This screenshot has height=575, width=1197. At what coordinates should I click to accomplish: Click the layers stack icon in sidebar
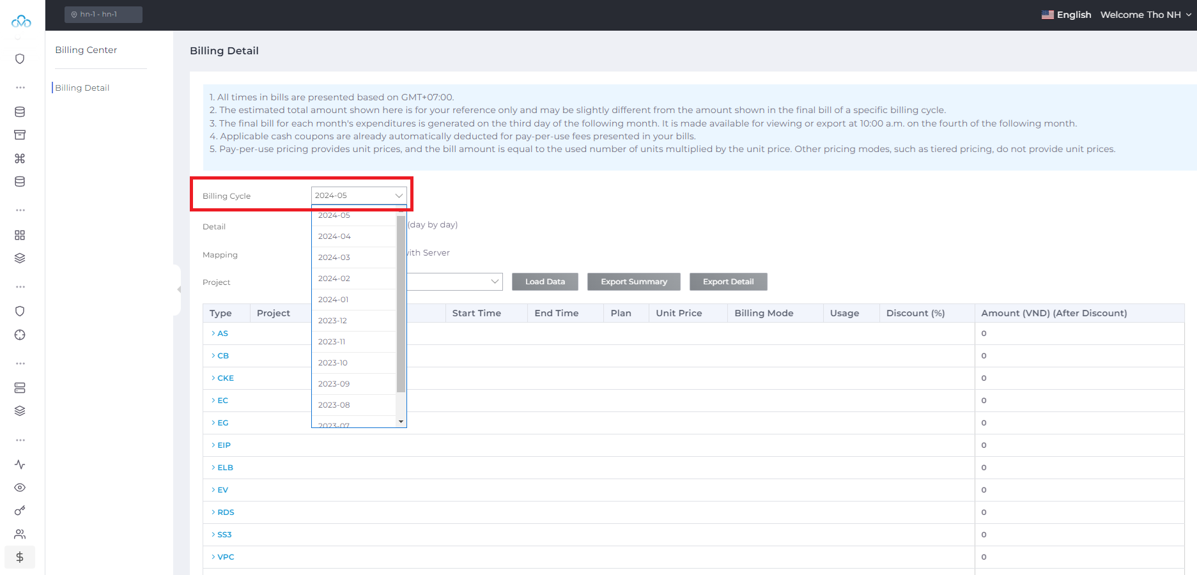(20, 258)
